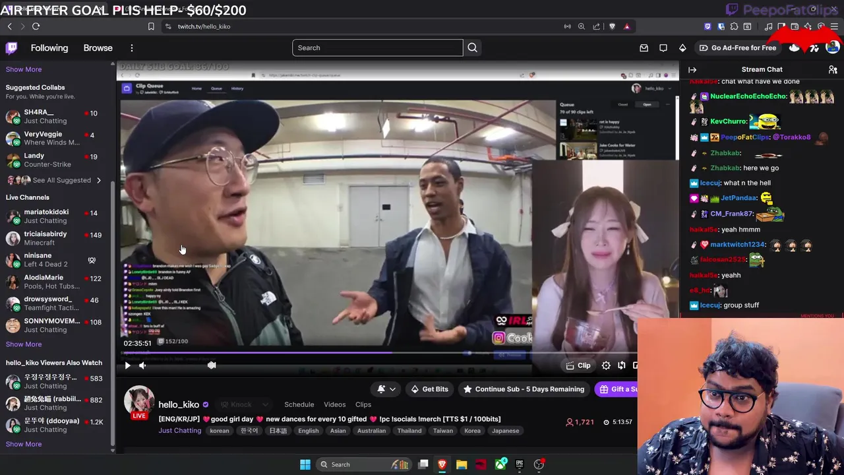Open the SH4RA__ suggested channel
Screen dimensions: 844x475
pos(55,117)
